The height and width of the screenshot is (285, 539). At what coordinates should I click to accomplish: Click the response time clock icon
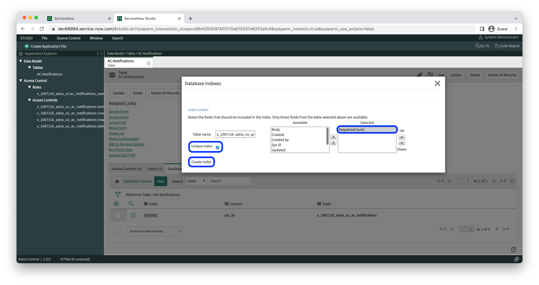[513, 250]
